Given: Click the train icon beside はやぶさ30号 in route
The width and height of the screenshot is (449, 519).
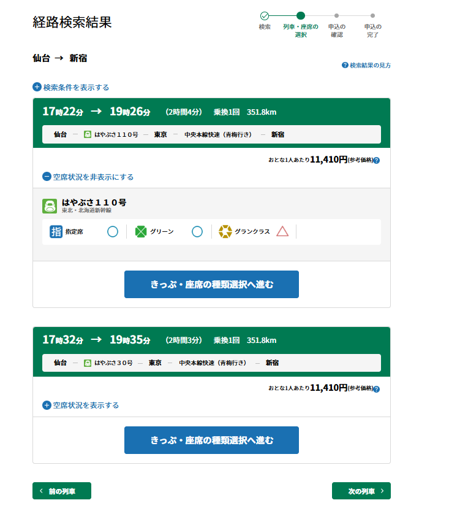Looking at the screenshot, I should tap(88, 363).
